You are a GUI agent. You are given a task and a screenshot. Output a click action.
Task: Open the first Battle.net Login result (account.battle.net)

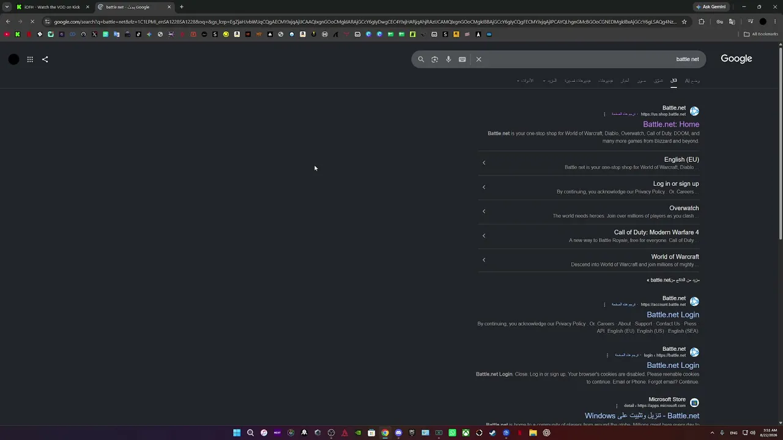click(x=673, y=315)
